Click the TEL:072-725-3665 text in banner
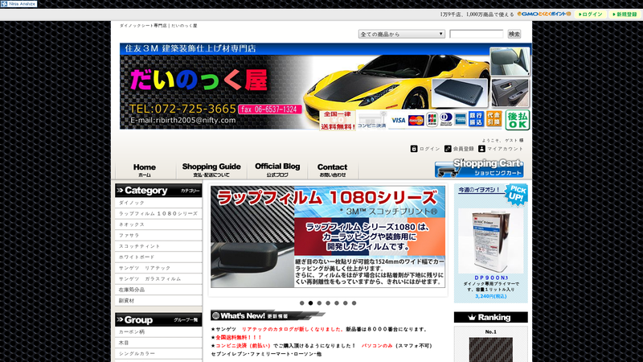The image size is (643, 362). [182, 109]
